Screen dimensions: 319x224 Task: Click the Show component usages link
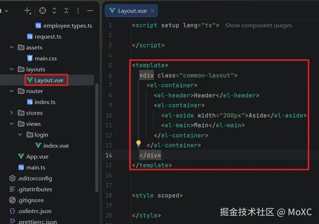258,25
